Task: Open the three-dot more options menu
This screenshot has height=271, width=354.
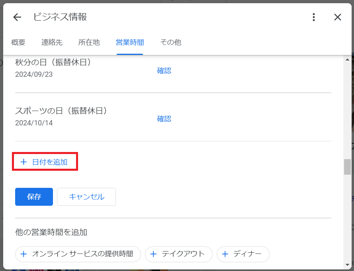Action: click(x=314, y=17)
